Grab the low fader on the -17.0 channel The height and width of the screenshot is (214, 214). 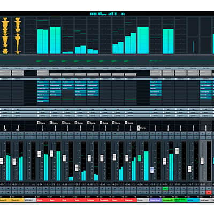pos(77,168)
